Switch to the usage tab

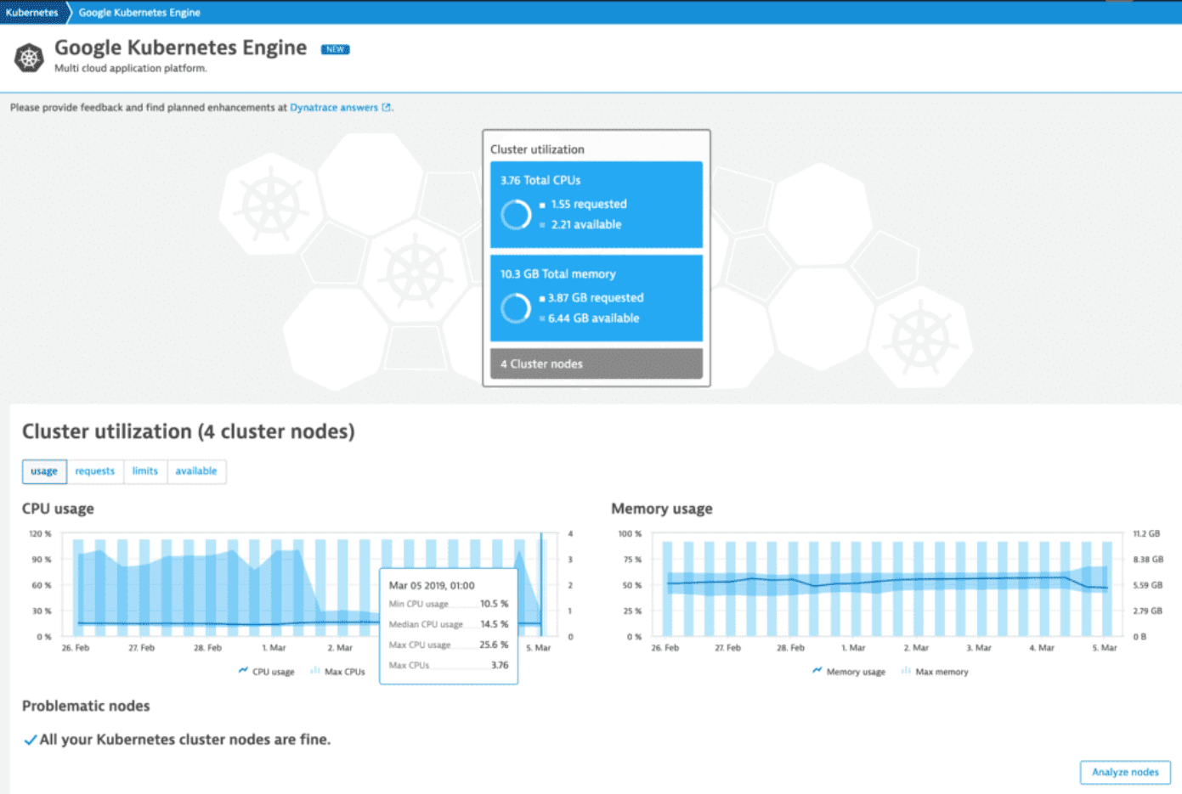click(44, 471)
